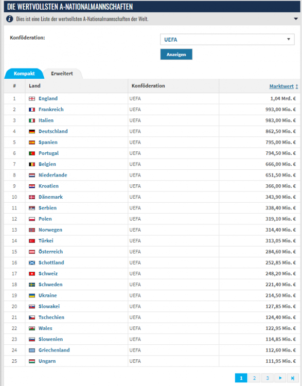Click the Scotland flag icon

click(x=32, y=262)
